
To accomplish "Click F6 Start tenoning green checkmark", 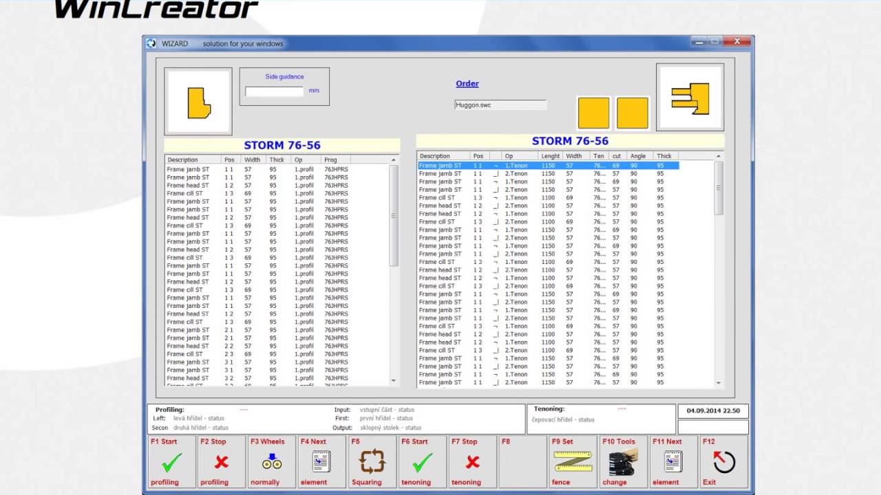I will pos(423,462).
